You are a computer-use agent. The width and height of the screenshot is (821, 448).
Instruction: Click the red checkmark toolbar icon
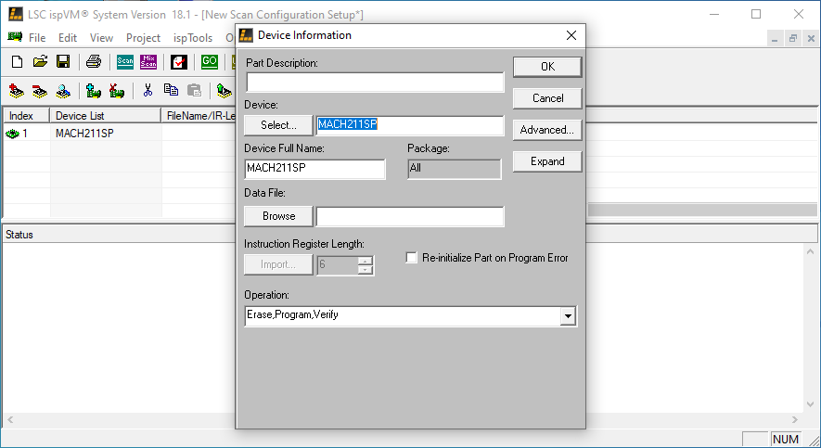click(x=179, y=62)
